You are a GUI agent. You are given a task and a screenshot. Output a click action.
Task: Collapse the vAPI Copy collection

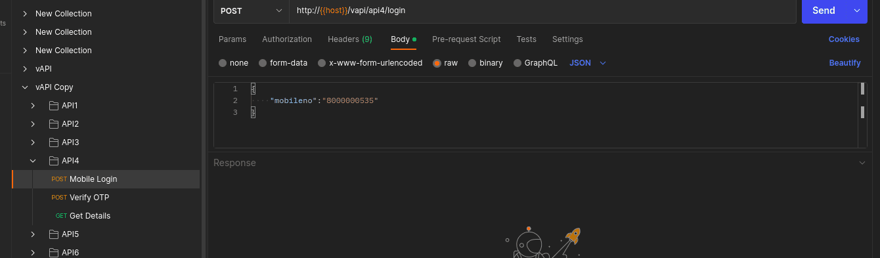pyautogui.click(x=25, y=87)
